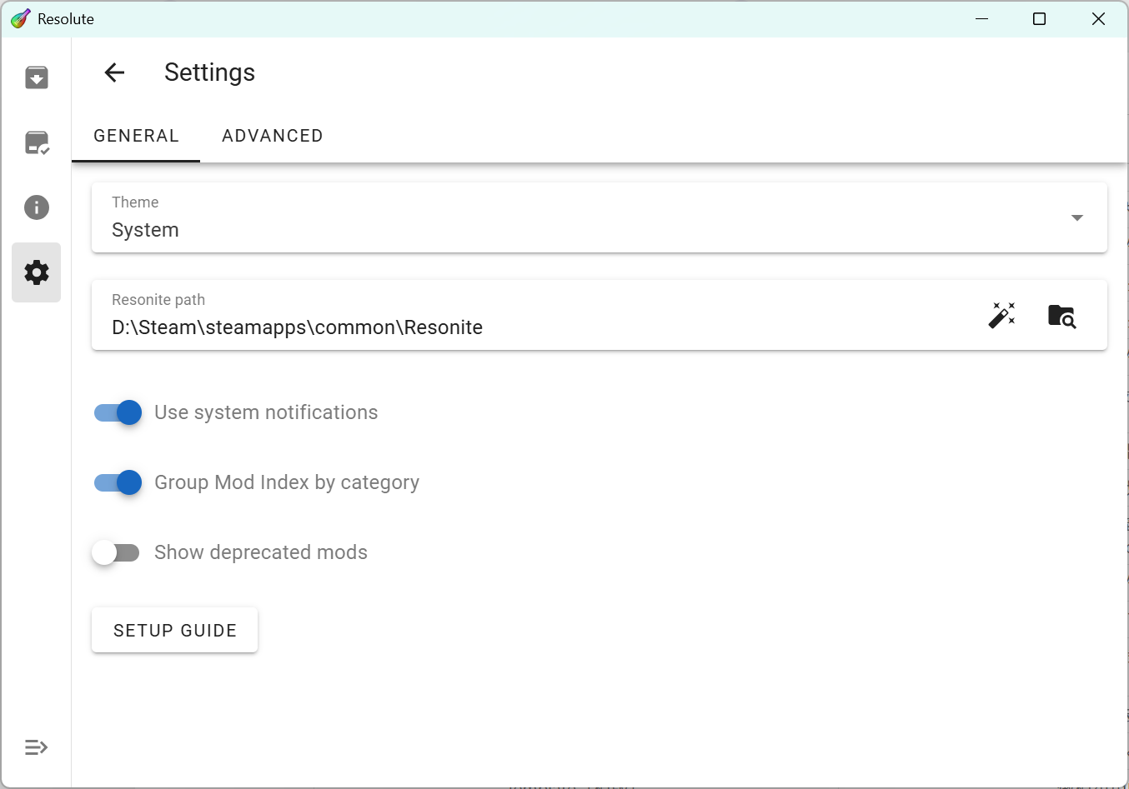
Task: Click the Setup Guide button
Action: [x=174, y=631]
